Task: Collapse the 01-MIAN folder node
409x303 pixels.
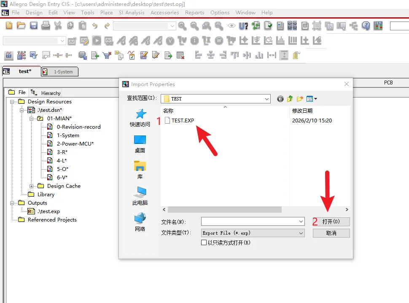Action: pyautogui.click(x=31, y=119)
